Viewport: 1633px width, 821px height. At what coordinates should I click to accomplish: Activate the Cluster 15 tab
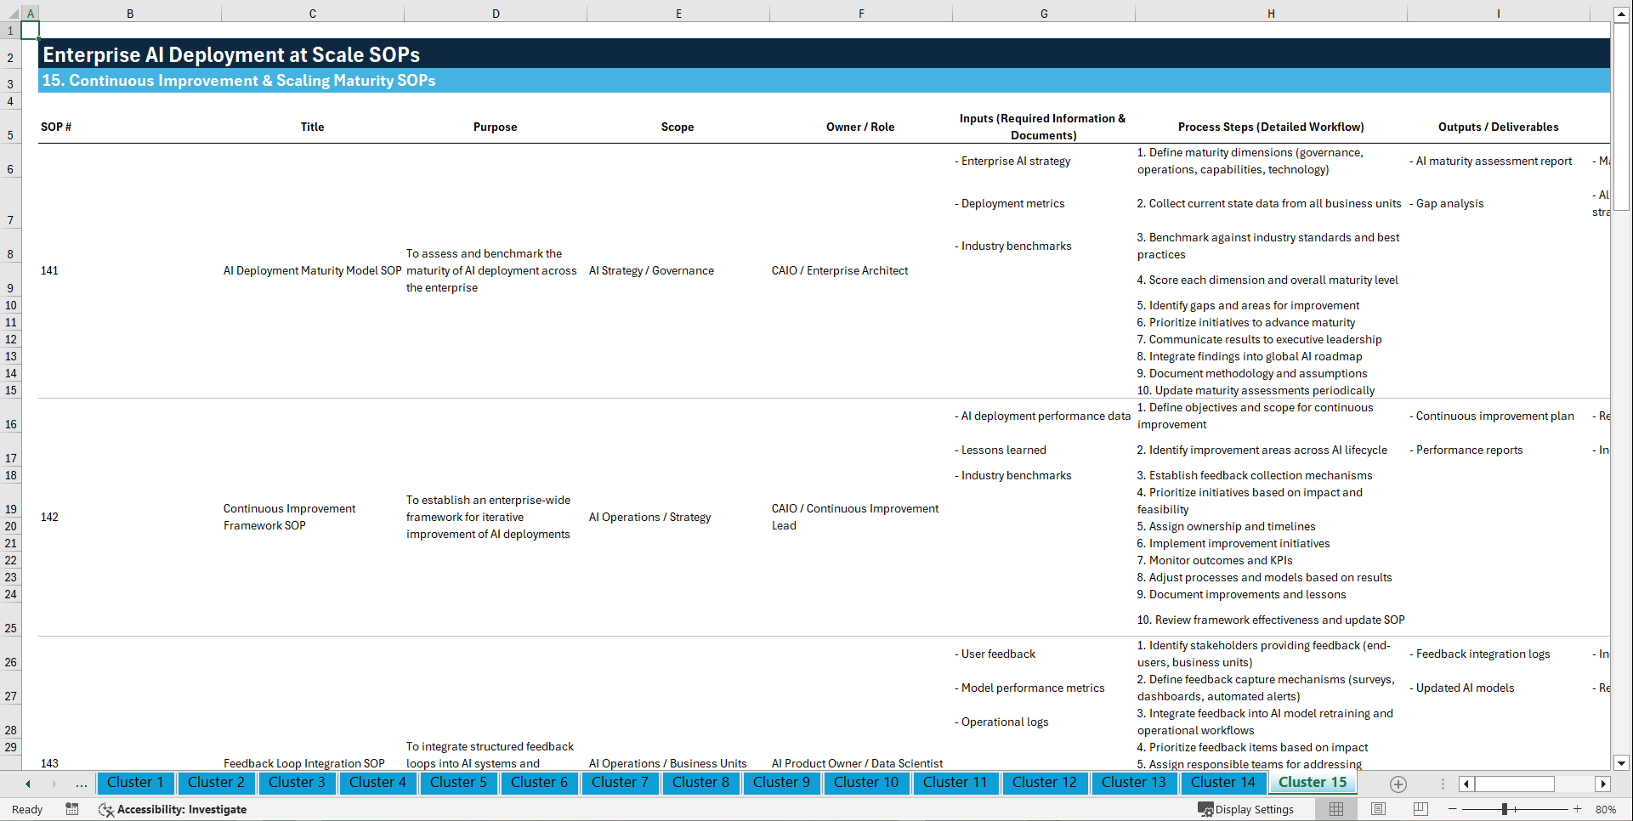pyautogui.click(x=1312, y=783)
